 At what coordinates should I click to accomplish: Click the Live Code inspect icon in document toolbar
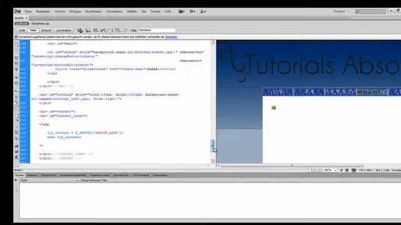coord(80,31)
